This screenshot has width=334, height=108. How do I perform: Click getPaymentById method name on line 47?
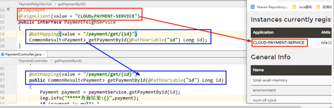(126, 80)
